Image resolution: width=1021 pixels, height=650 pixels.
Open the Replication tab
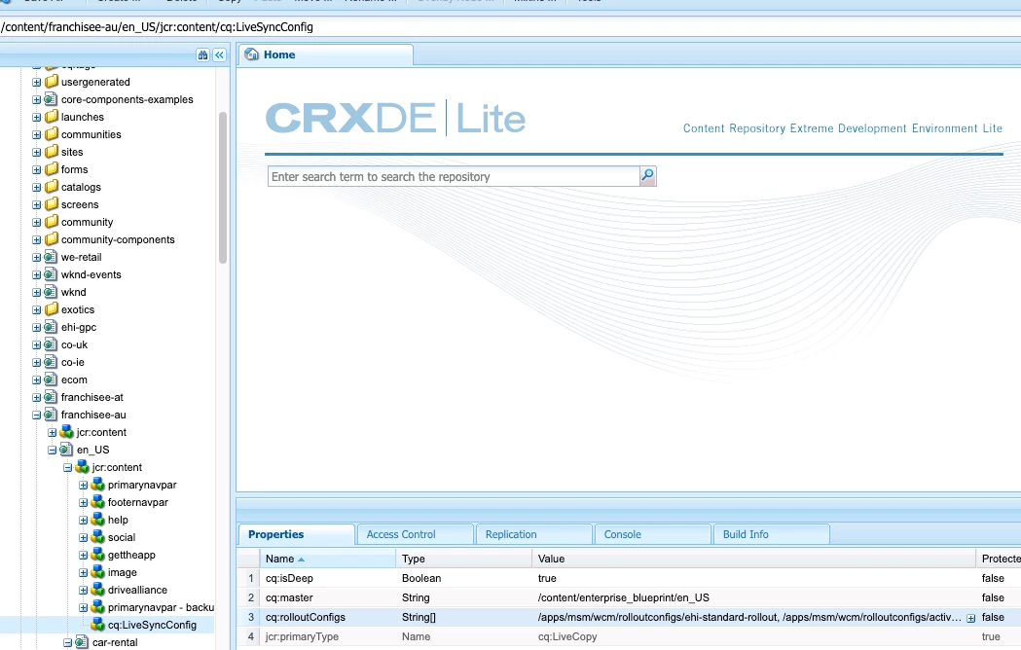click(534, 534)
